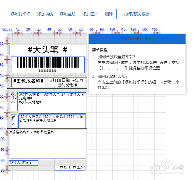Click the 添加打印项 button
The width and height of the screenshot is (195, 180).
pos(21,14)
